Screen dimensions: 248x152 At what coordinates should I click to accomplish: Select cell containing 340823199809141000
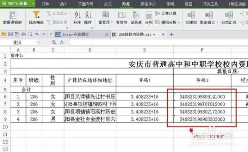pyautogui.click(x=202, y=96)
